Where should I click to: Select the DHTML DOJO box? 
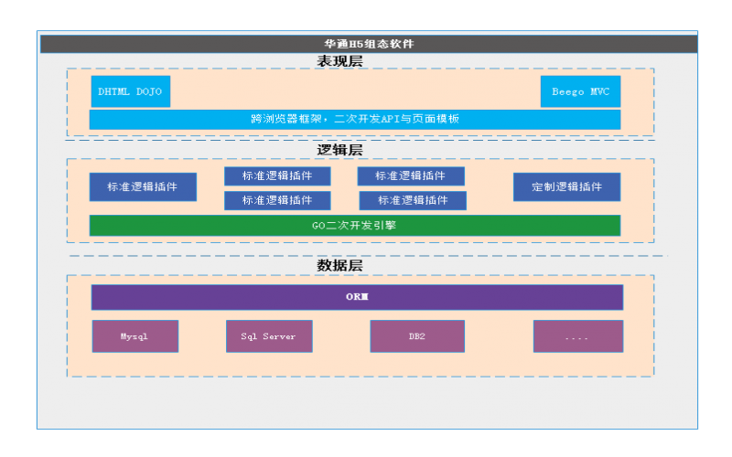coord(130,91)
